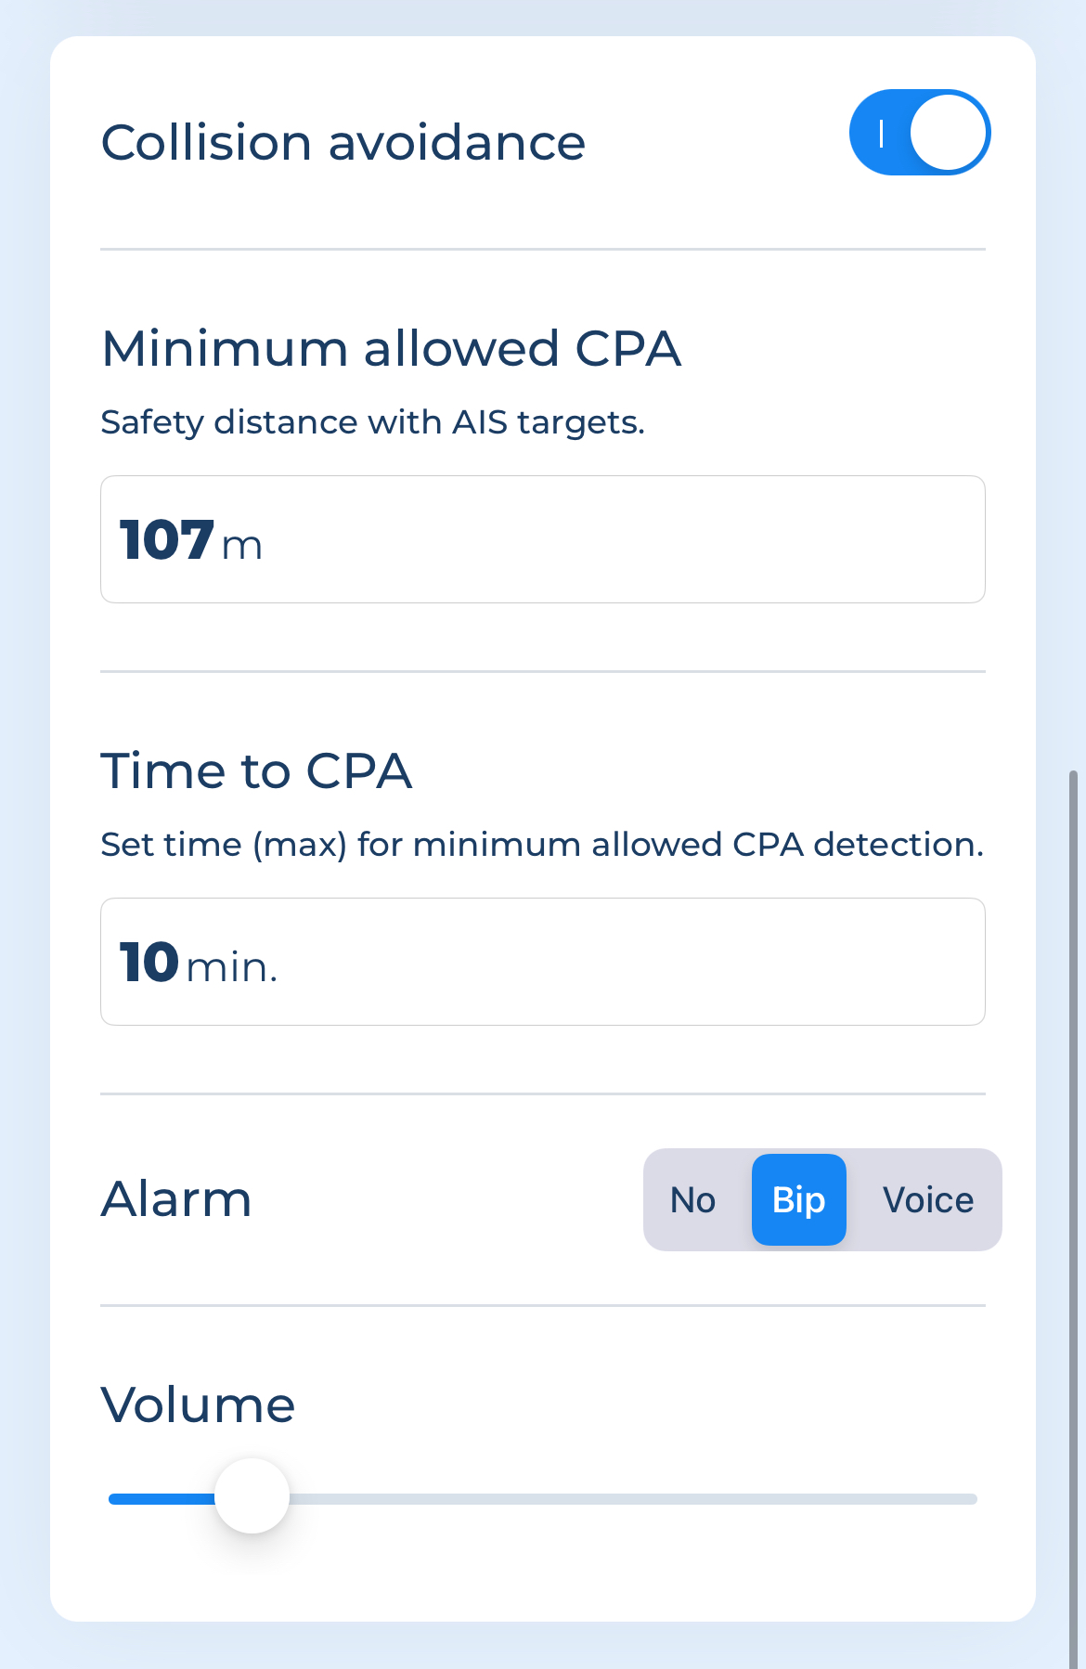Viewport: 1086px width, 1669px height.
Task: Click the bold "107" distance value
Action: (167, 539)
